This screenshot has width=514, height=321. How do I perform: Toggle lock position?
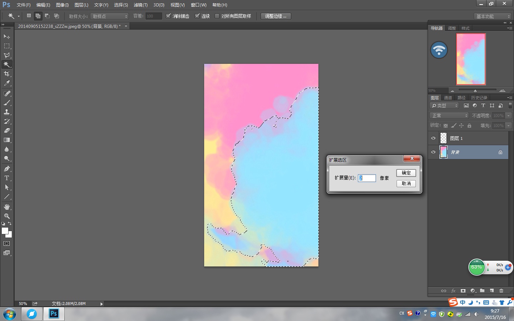[461, 126]
